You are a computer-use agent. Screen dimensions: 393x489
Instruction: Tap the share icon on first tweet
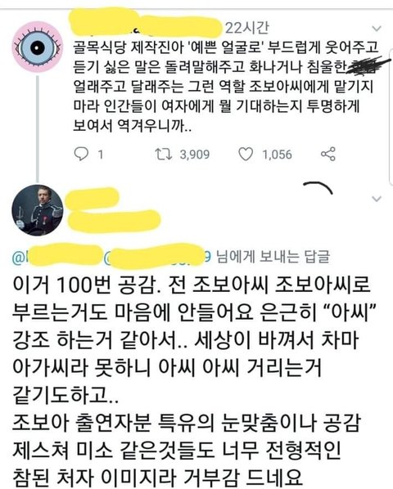coord(328,154)
